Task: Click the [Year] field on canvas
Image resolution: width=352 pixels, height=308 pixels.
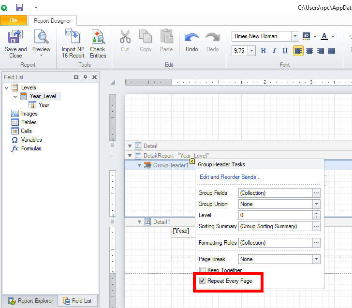Action: coord(181,231)
